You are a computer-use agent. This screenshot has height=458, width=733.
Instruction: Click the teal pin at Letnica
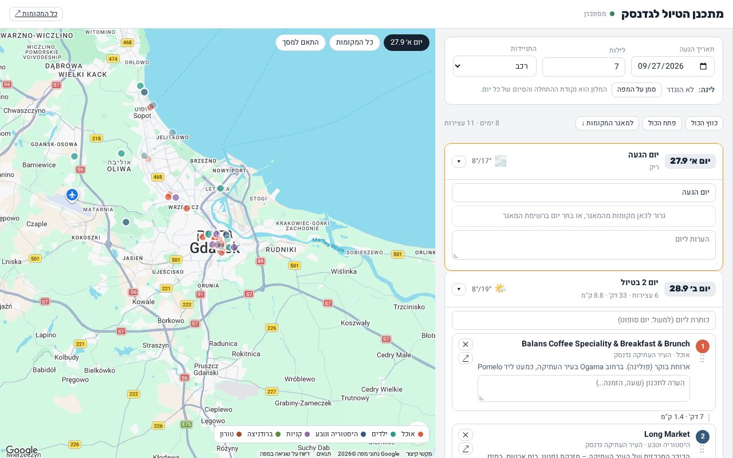point(220,188)
